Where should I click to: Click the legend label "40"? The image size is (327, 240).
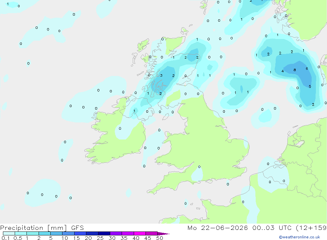[x=136, y=238]
